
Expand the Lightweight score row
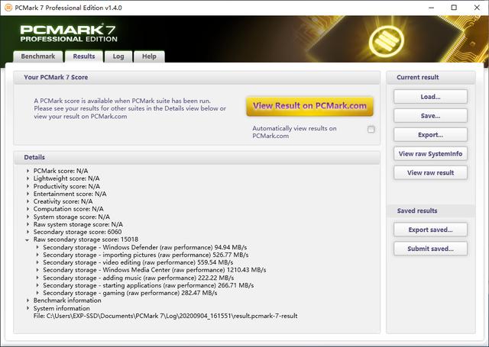coord(28,178)
